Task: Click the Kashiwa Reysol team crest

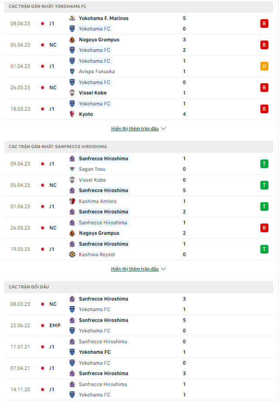Action: 72,254
